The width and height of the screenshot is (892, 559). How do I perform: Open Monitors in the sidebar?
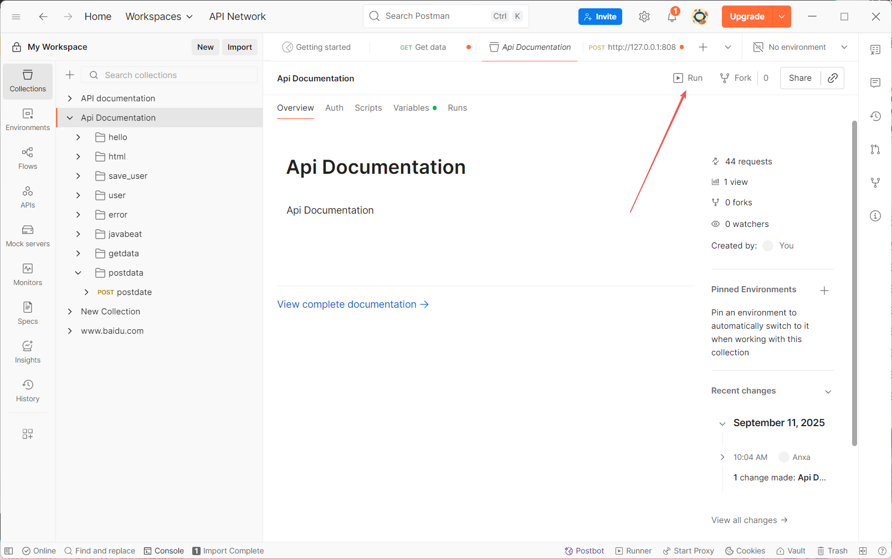pos(28,275)
